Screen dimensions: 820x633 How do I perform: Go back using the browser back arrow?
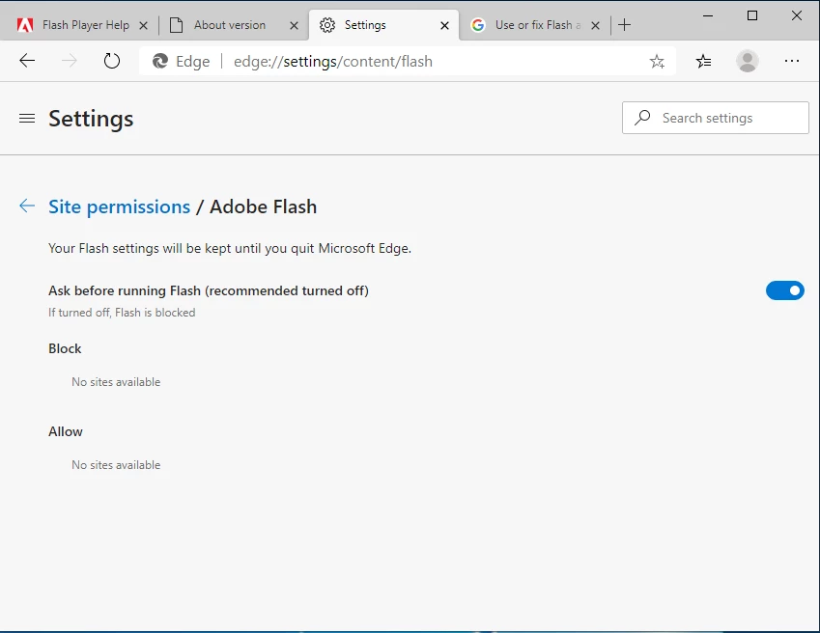click(27, 61)
